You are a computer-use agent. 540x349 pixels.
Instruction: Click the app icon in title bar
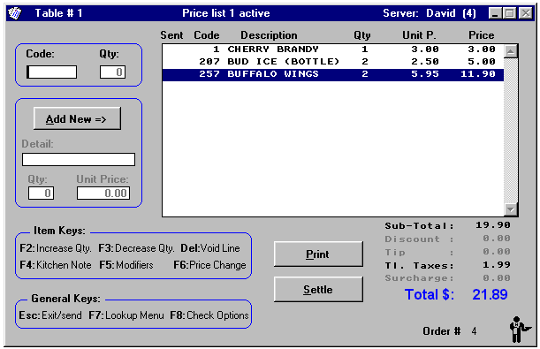pos(15,13)
